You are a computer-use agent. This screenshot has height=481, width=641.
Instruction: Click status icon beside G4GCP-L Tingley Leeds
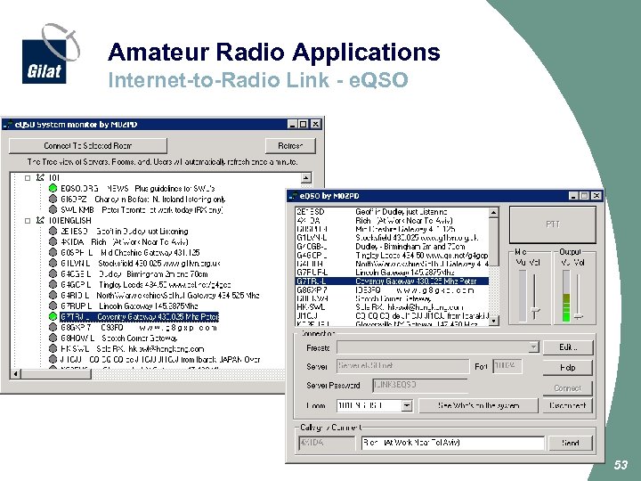pos(53,284)
